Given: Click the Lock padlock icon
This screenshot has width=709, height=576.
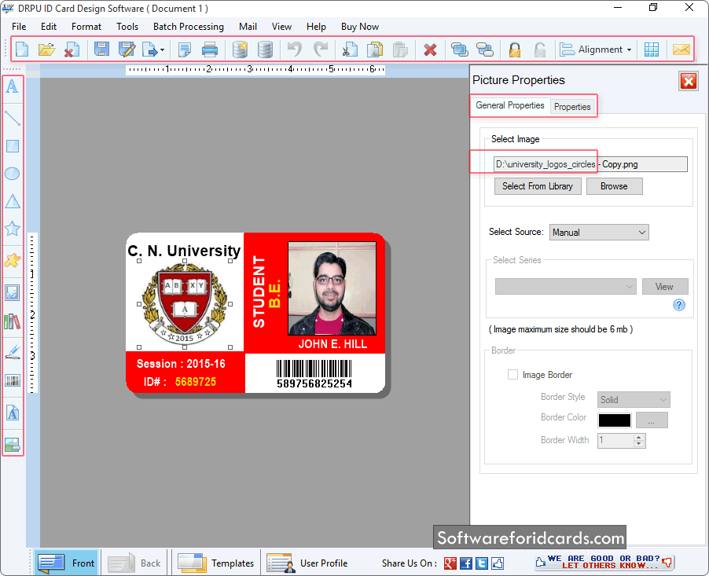Looking at the screenshot, I should tap(515, 49).
